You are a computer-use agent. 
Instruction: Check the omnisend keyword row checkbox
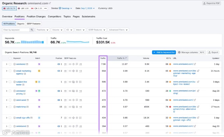tap(10, 64)
